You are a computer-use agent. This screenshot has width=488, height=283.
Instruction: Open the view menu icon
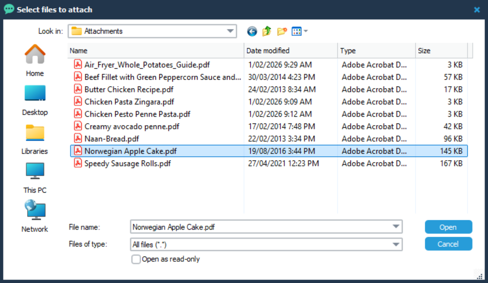click(296, 32)
